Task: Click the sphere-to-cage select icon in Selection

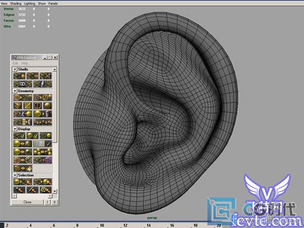Action: tap(23, 182)
